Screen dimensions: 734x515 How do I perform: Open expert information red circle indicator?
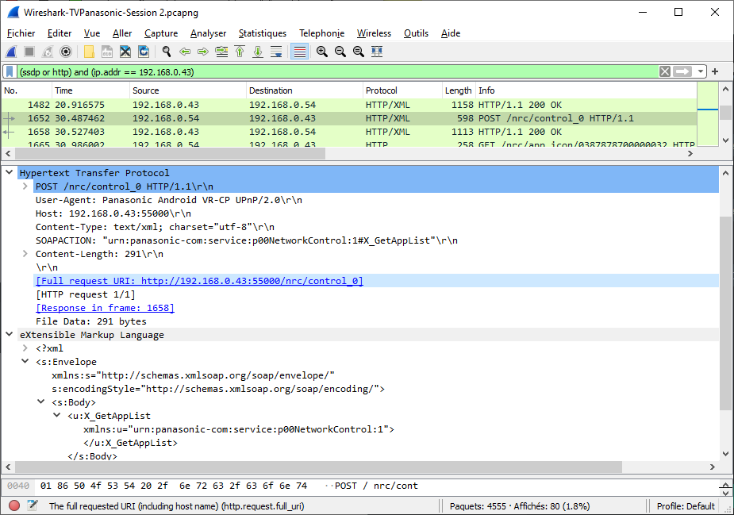14,505
